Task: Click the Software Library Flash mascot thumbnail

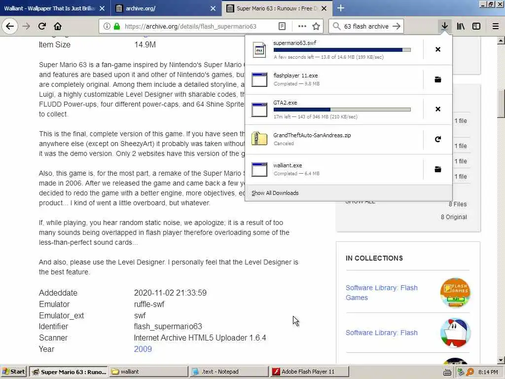Action: [455, 333]
